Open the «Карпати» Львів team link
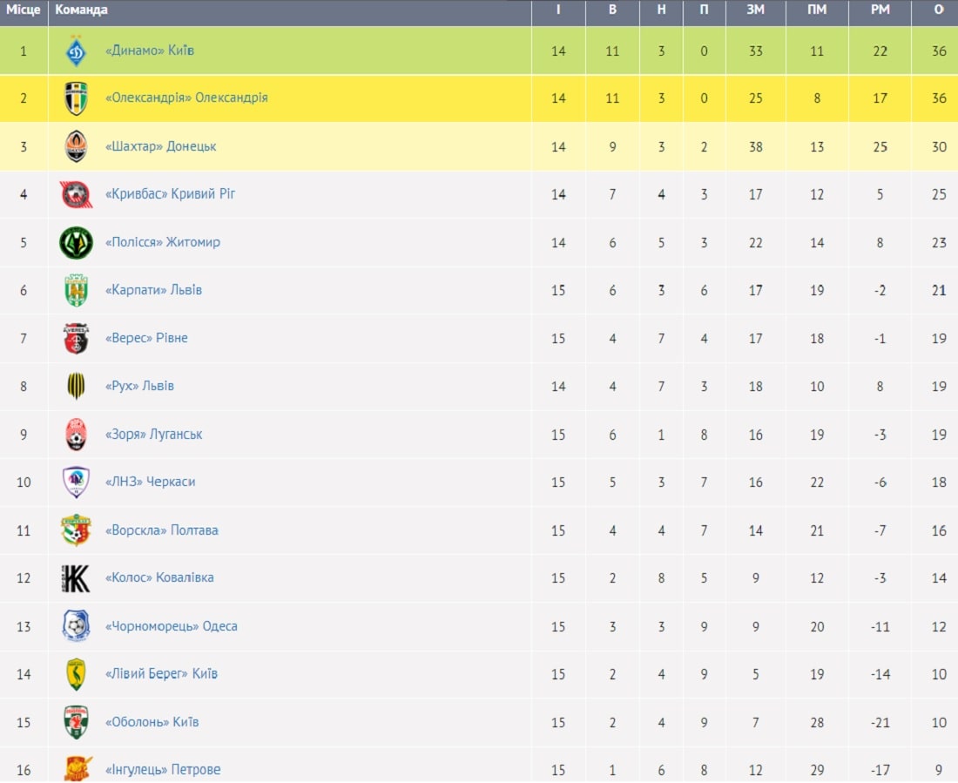This screenshot has height=783, width=958. click(153, 290)
